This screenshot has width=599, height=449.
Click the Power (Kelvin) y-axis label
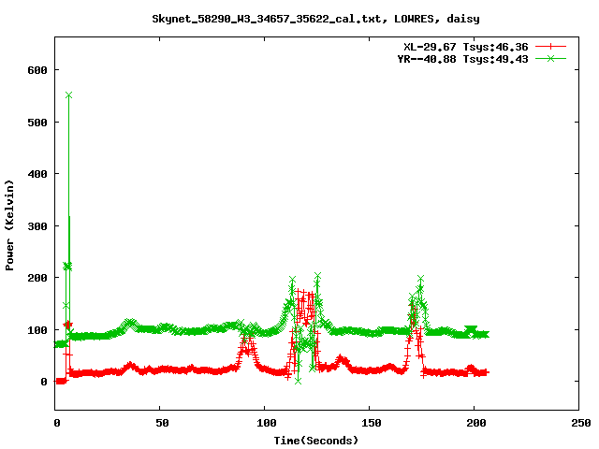click(9, 225)
